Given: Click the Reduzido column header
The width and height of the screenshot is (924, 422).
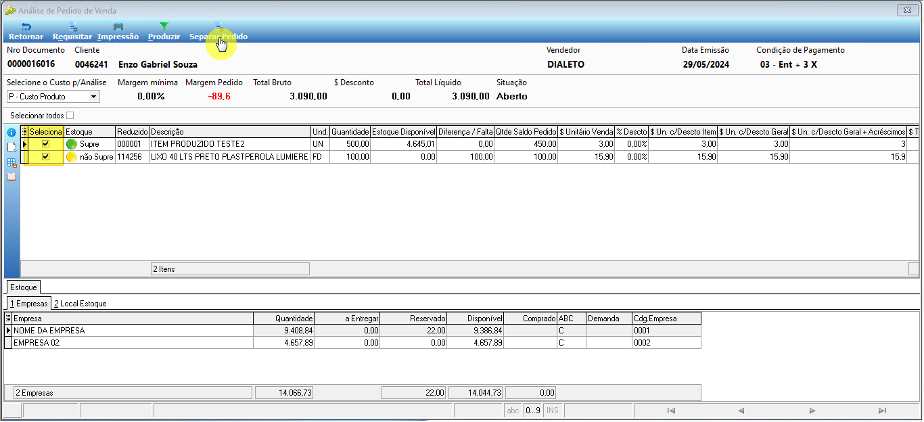Looking at the screenshot, I should pyautogui.click(x=132, y=132).
